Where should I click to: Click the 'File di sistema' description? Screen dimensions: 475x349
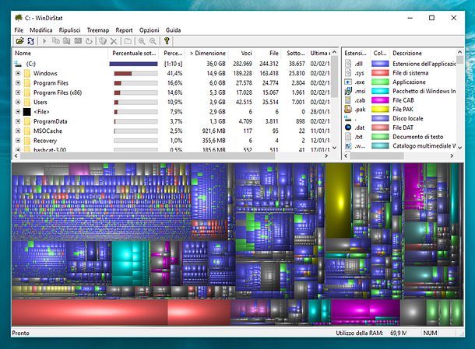point(410,73)
